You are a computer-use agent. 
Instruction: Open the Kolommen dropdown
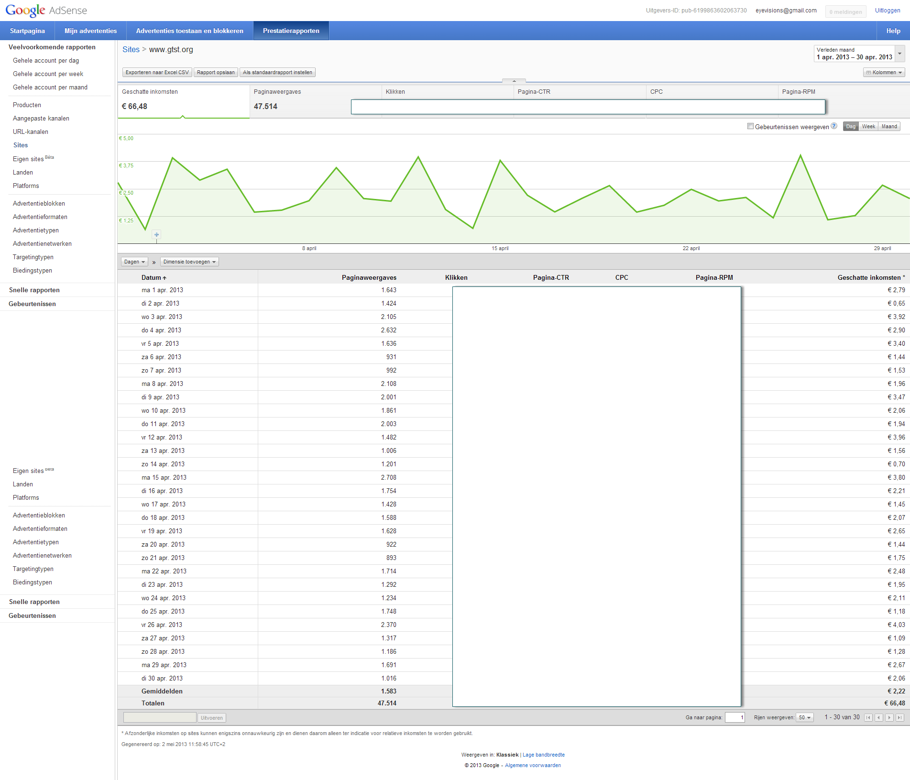[884, 73]
